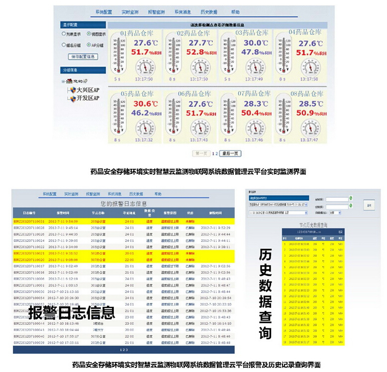The width and height of the screenshot is (387, 372).
Task: Go to page 2 of monitoring view
Action: (x=216, y=153)
